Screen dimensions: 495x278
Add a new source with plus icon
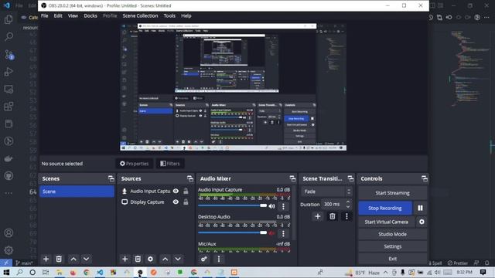click(125, 259)
